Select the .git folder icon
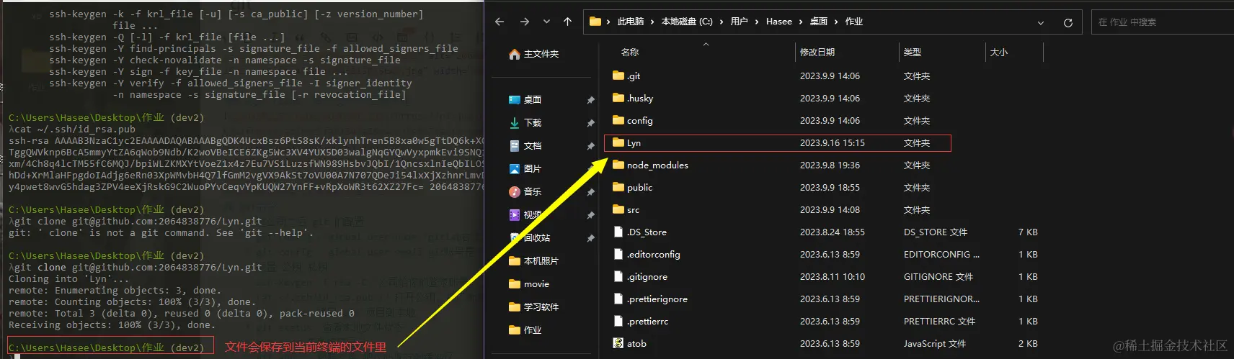Image resolution: width=1234 pixels, height=359 pixels. click(x=618, y=76)
